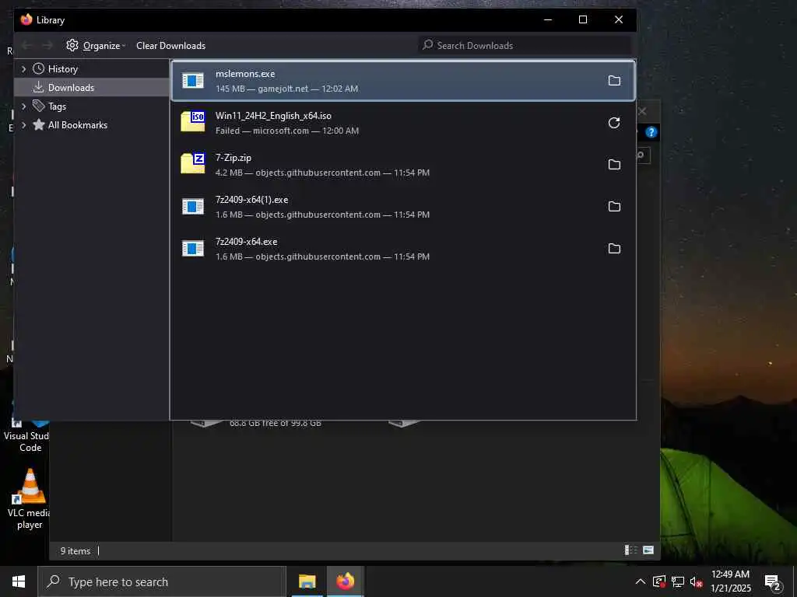This screenshot has height=597, width=797.
Task: Select Win11_24H2_English_x64.iso file name
Action: click(x=273, y=116)
